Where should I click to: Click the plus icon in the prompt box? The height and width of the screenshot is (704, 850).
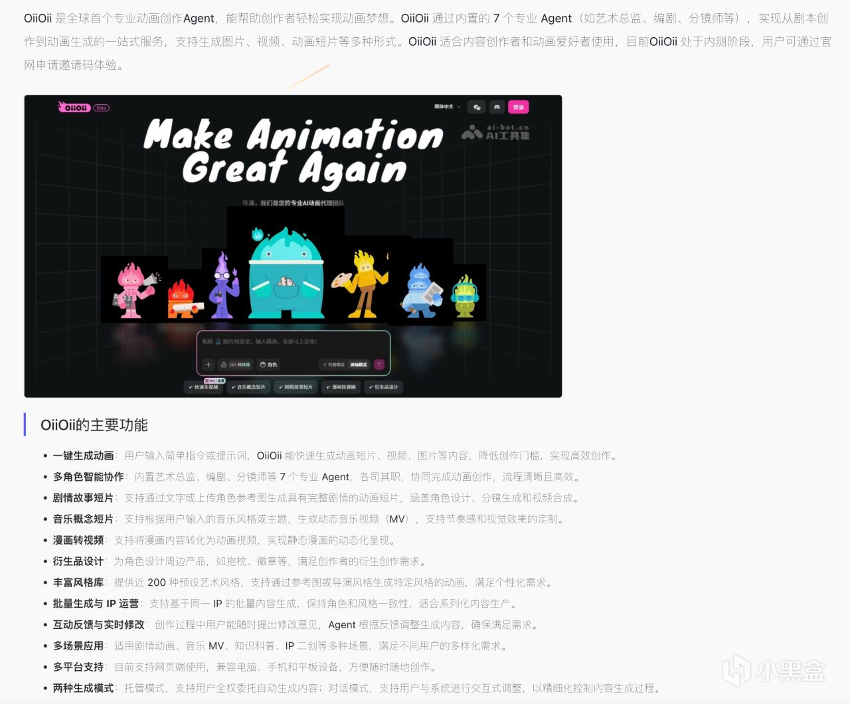pos(208,365)
